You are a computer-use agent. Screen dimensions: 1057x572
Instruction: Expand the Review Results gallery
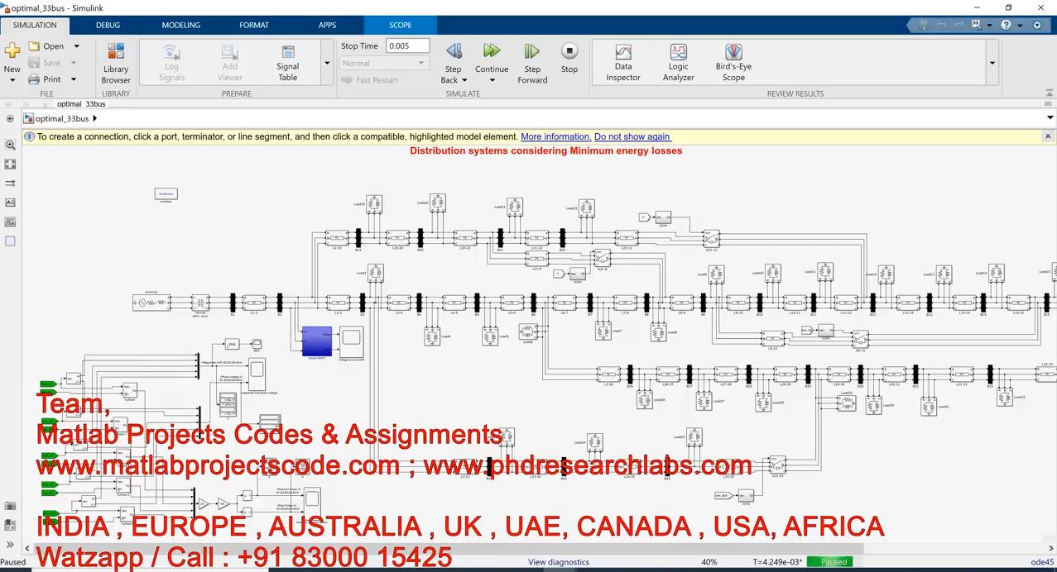992,63
